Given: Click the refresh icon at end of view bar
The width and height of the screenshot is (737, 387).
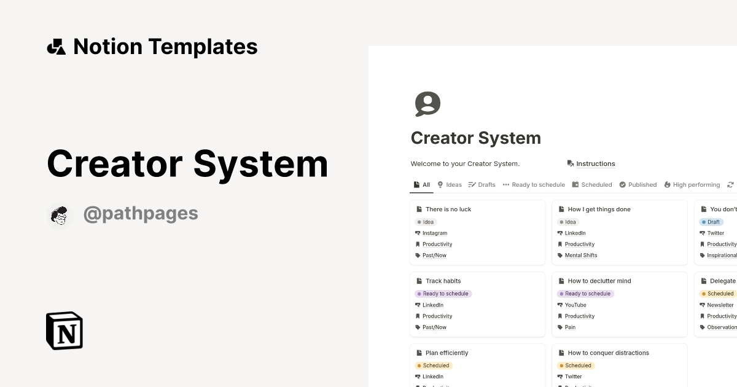Looking at the screenshot, I should pos(730,184).
